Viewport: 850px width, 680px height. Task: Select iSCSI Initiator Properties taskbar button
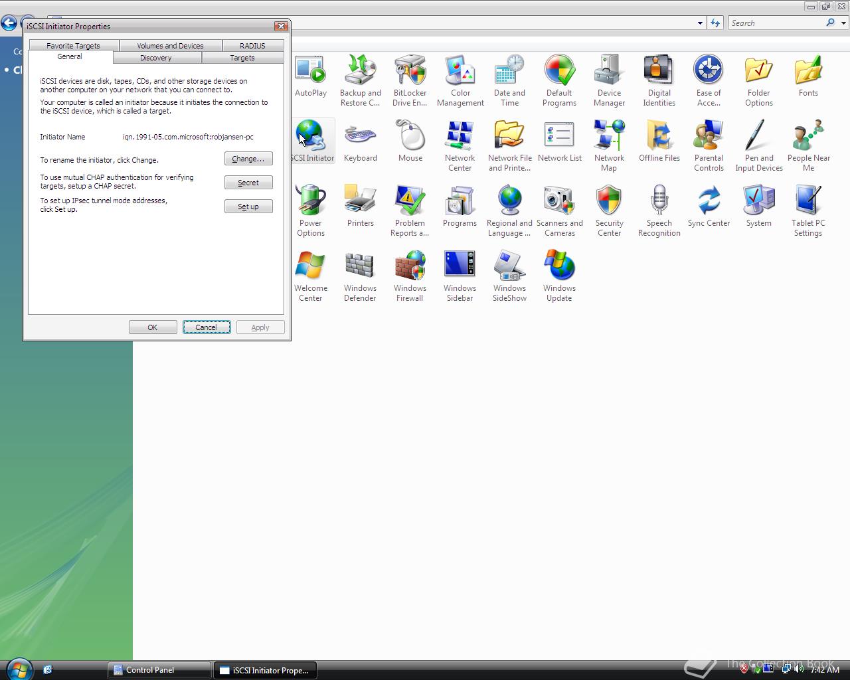265,670
